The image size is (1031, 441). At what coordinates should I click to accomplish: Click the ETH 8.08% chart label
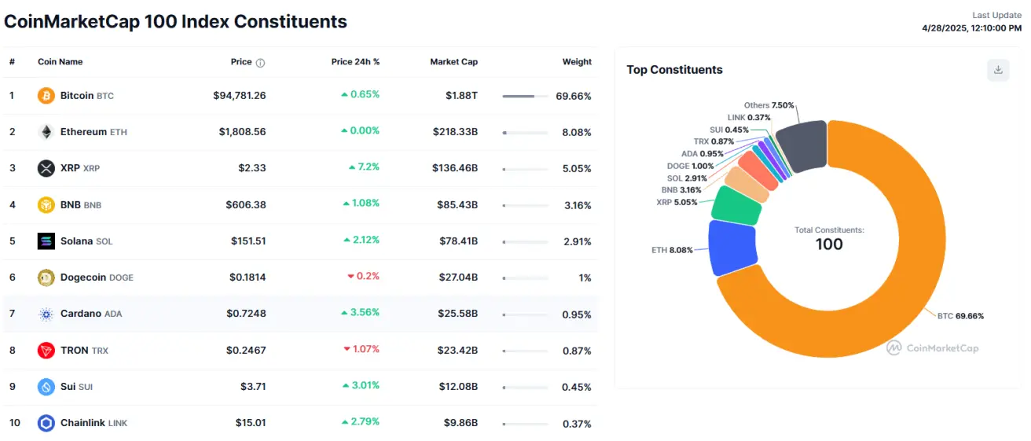(672, 250)
